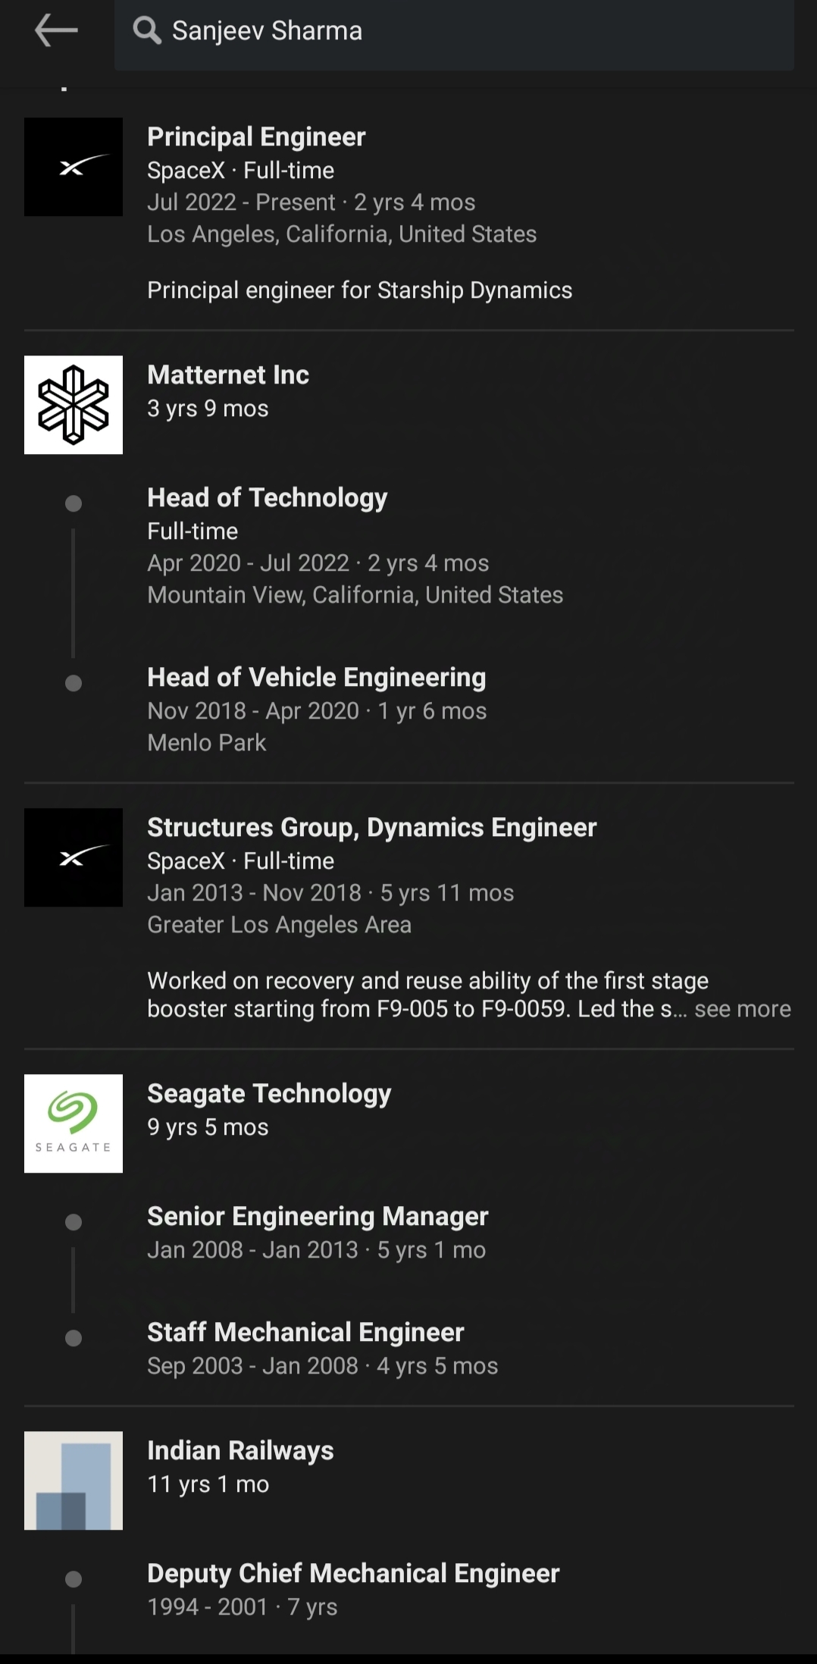This screenshot has width=817, height=1664.
Task: Tap SpaceX logo beside Dynamics Engineer role
Action: coord(74,857)
